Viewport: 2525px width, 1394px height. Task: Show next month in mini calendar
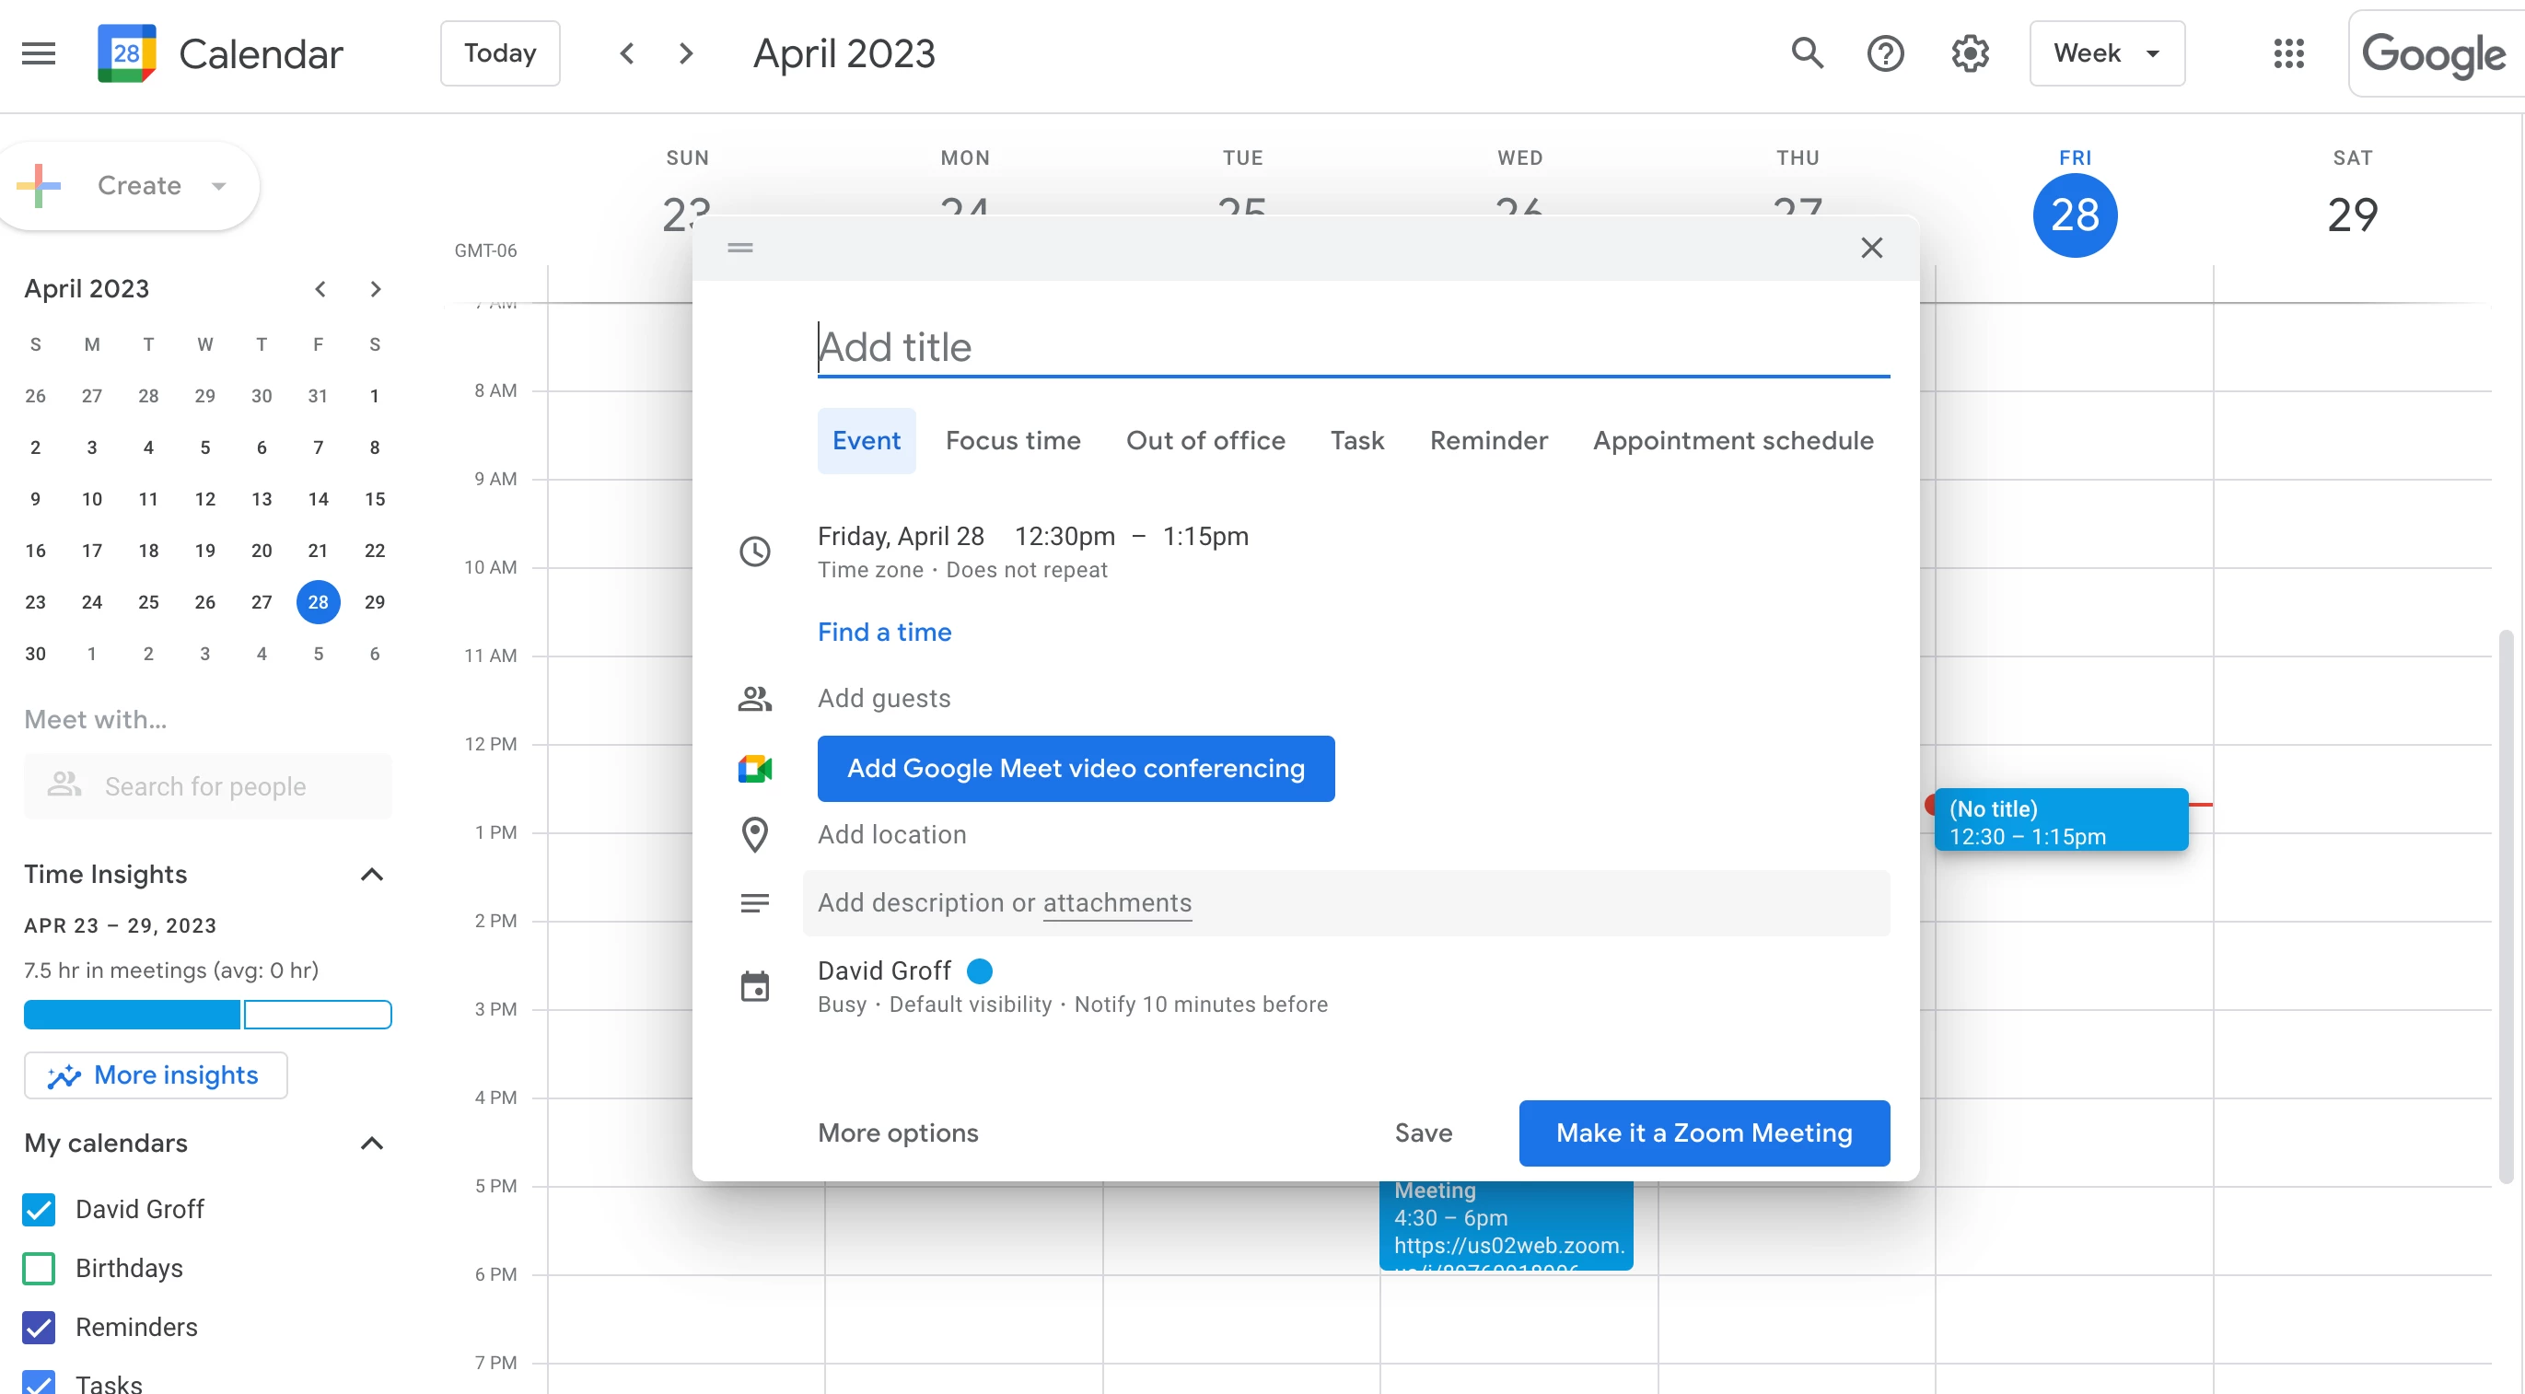point(375,288)
